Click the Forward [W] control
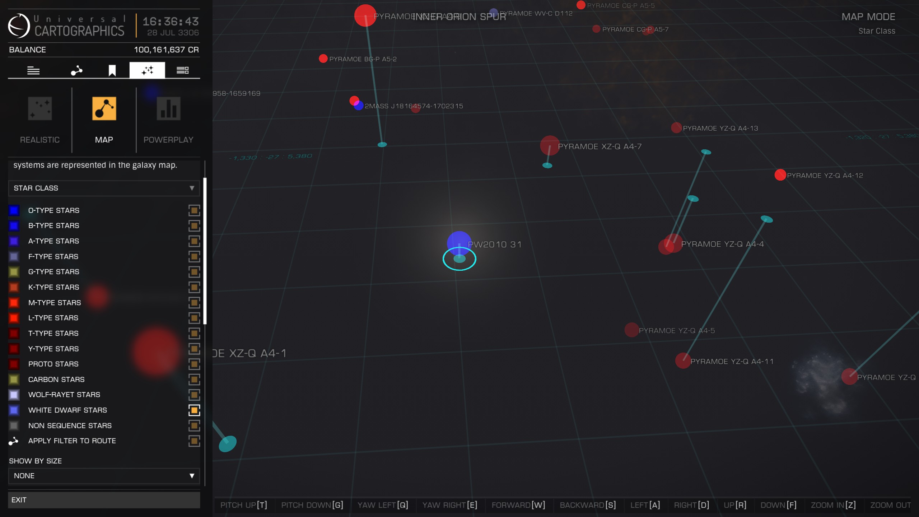 518,505
